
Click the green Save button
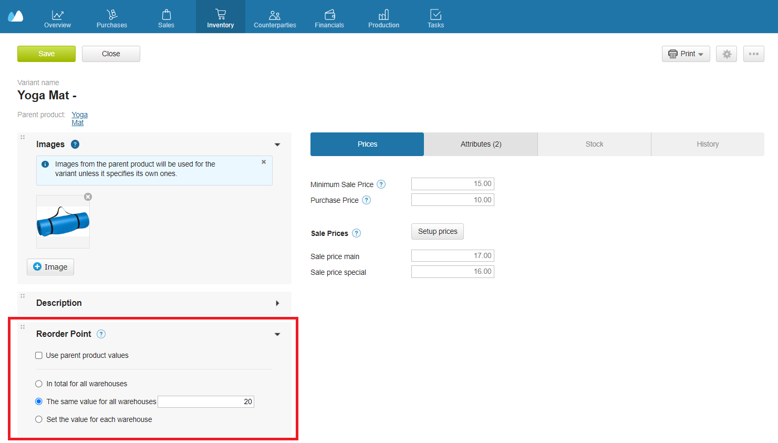point(46,54)
